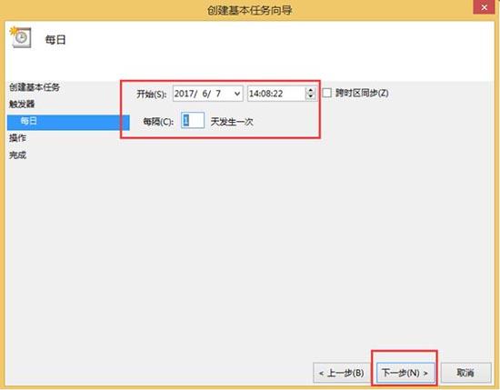Click the 每日 heading text
The width and height of the screenshot is (500, 390).
click(x=55, y=40)
